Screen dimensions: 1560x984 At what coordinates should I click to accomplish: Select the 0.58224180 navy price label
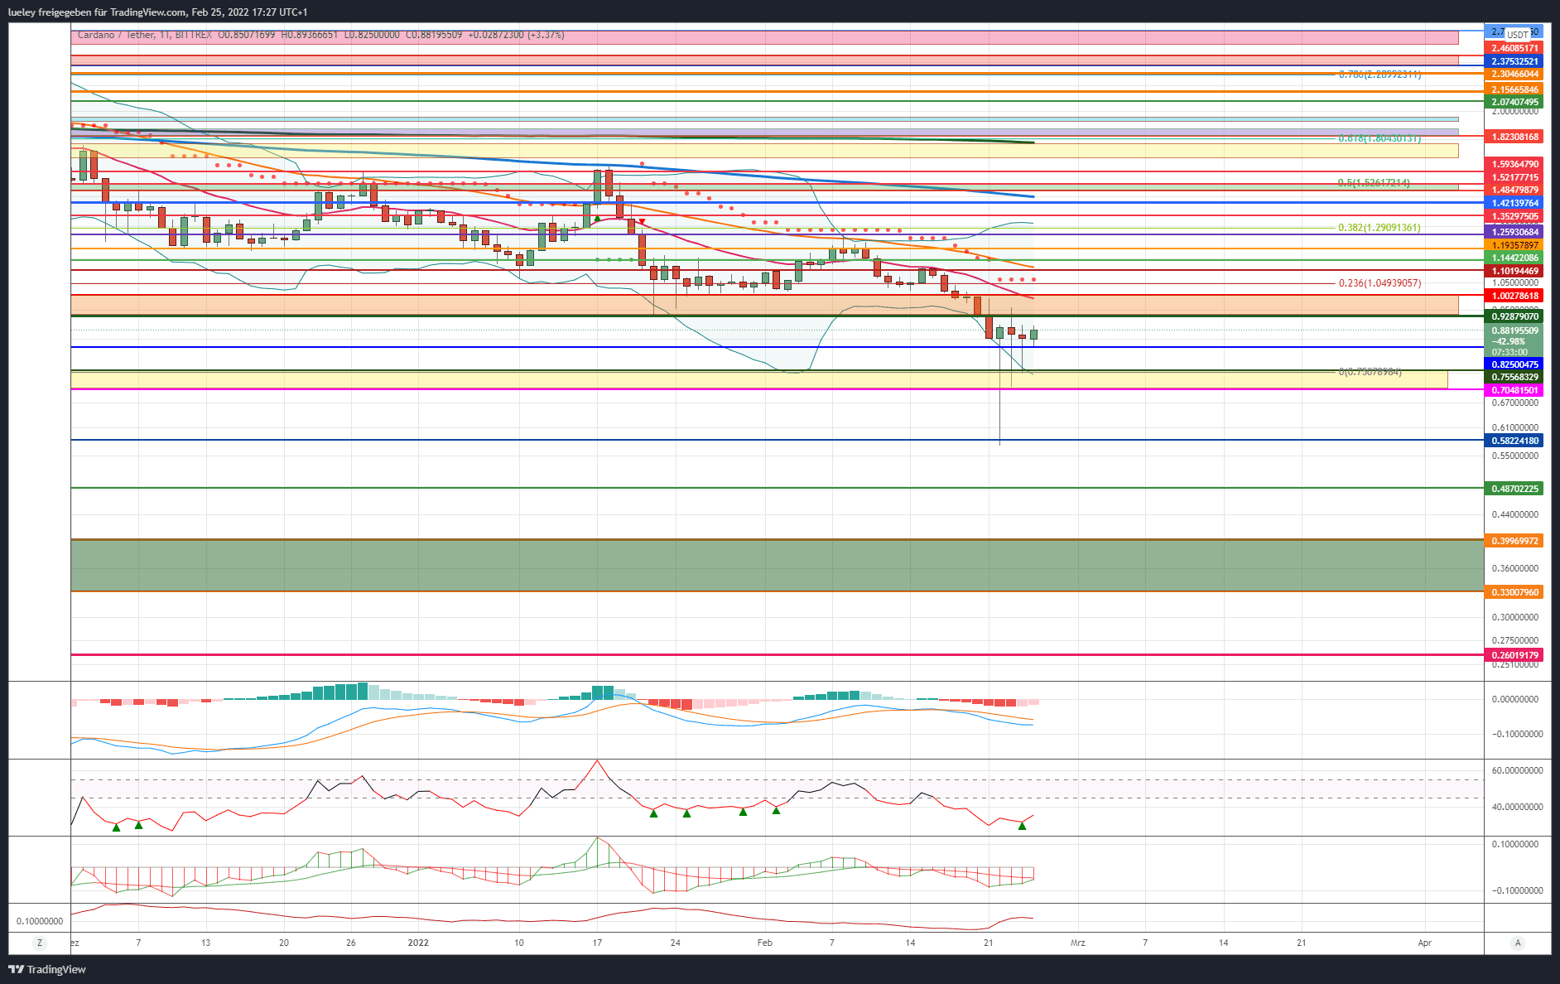(1514, 441)
